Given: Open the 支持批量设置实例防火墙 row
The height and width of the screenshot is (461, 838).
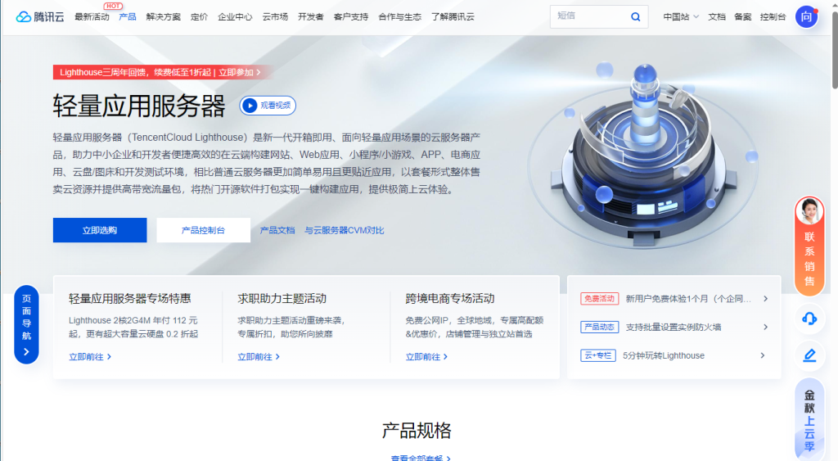Looking at the screenshot, I should [674, 327].
